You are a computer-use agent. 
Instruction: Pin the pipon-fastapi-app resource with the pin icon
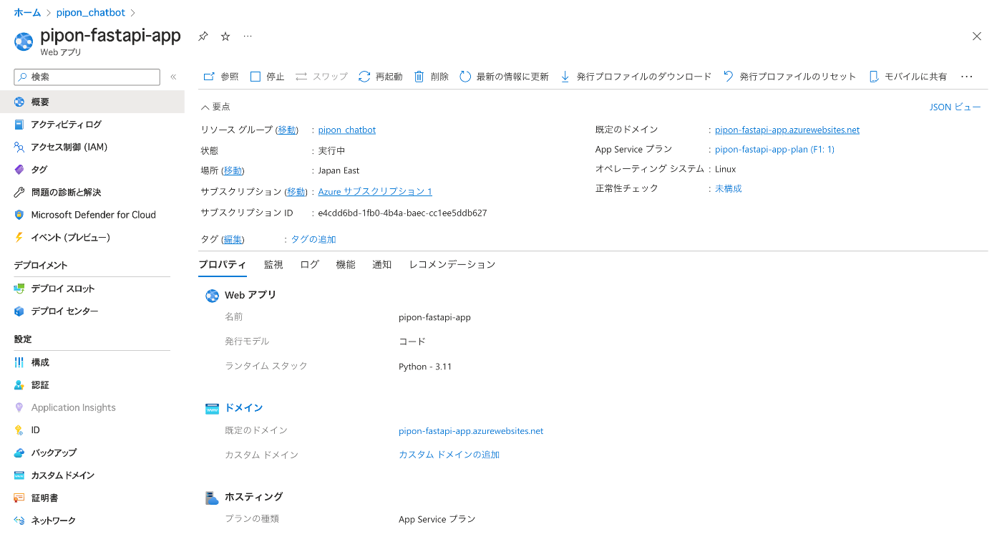pos(203,37)
